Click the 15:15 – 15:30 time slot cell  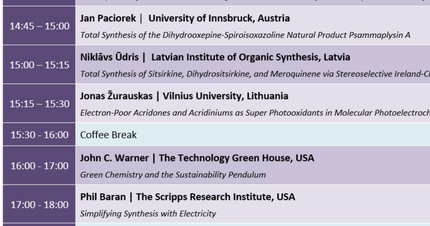(39, 104)
